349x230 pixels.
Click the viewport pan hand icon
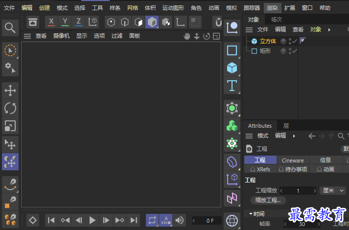(187, 36)
